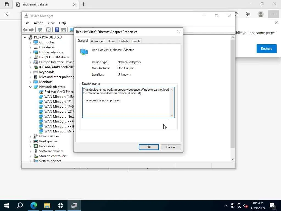The width and height of the screenshot is (281, 211).
Task: Click the taskbar clock showing 2:05 AM
Action: click(257, 206)
